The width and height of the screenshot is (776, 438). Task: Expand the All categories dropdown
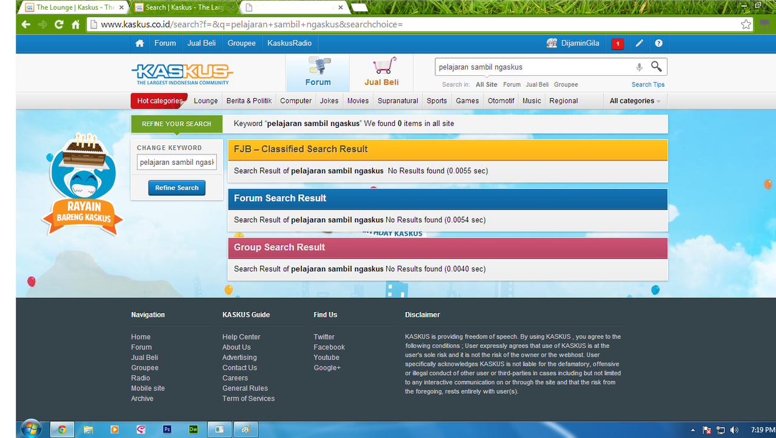pyautogui.click(x=635, y=101)
